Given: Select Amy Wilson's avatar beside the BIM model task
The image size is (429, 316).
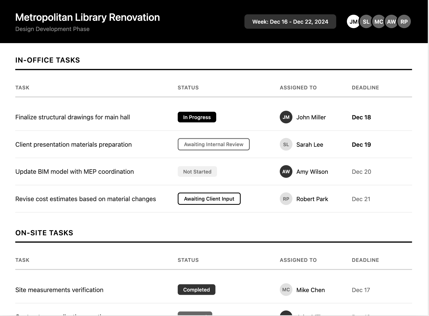Looking at the screenshot, I should click(x=286, y=171).
